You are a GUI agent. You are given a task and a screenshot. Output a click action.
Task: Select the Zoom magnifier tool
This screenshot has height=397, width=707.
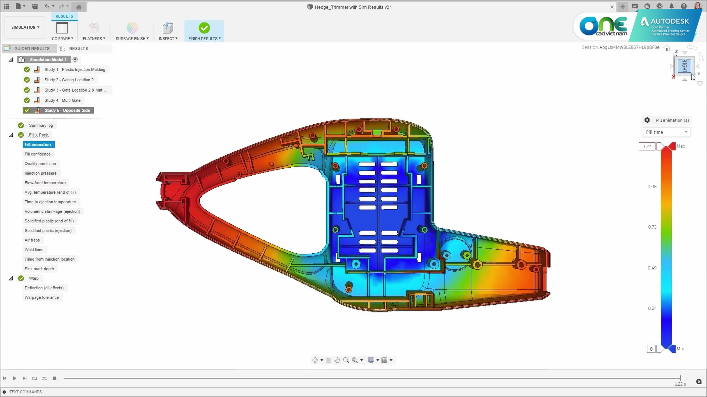[346, 360]
